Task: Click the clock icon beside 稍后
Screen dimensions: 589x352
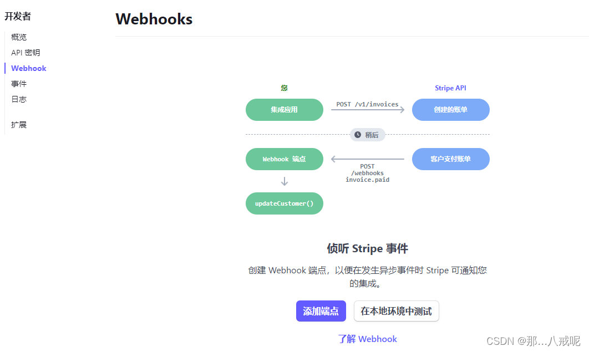Action: (x=358, y=135)
